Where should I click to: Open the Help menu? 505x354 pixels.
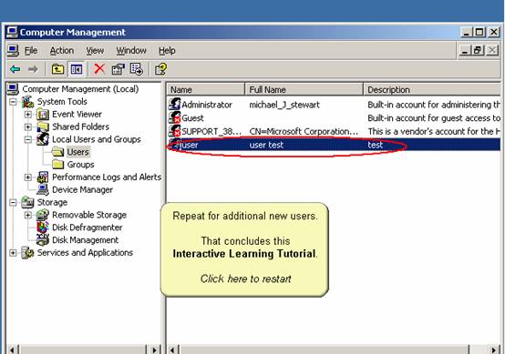(x=167, y=51)
